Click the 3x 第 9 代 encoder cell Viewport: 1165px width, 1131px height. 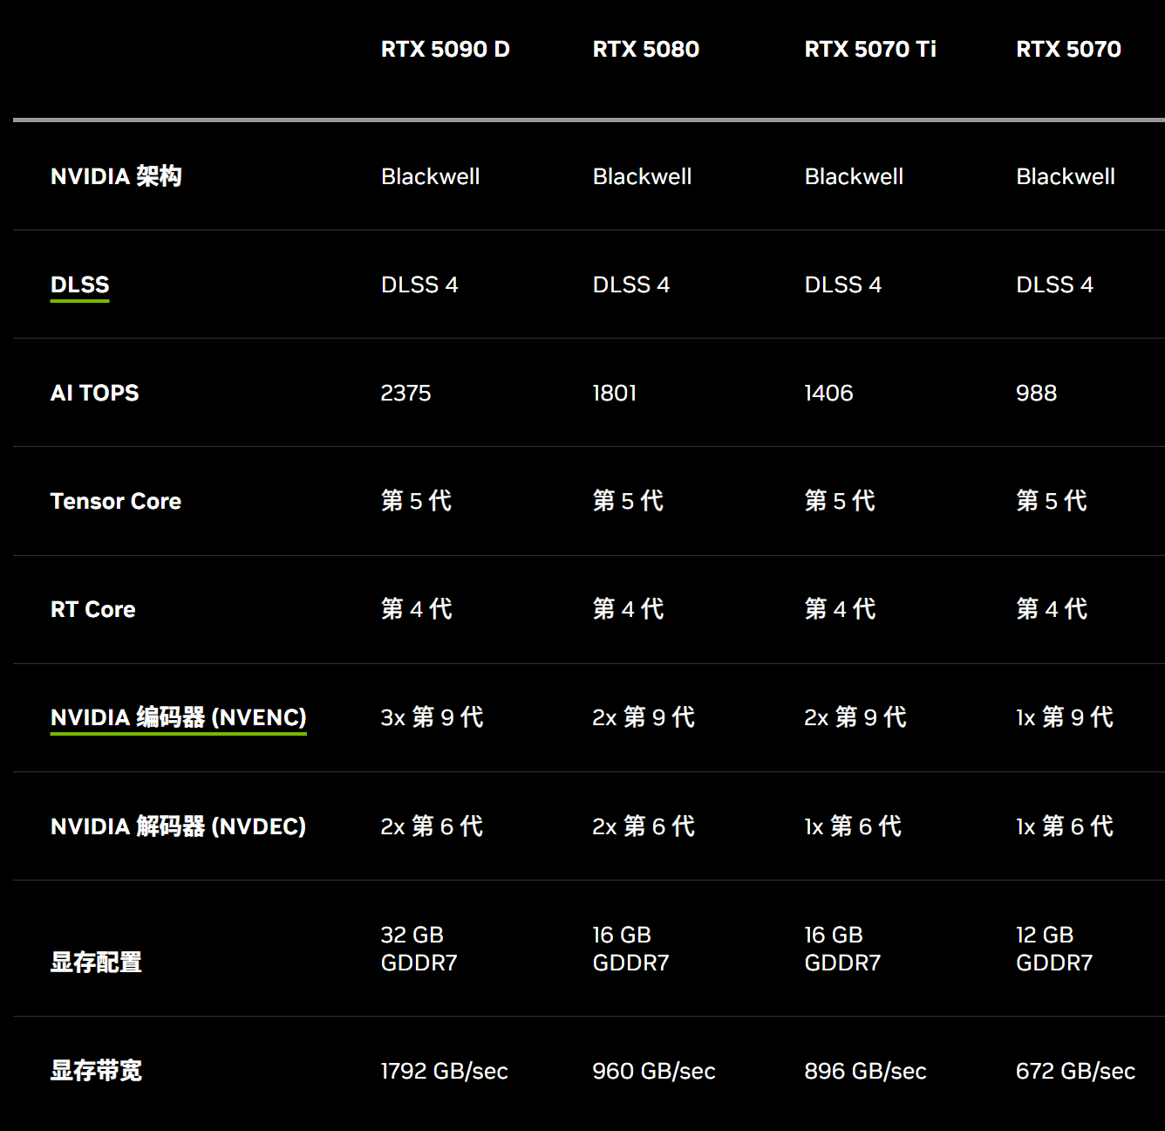point(432,717)
